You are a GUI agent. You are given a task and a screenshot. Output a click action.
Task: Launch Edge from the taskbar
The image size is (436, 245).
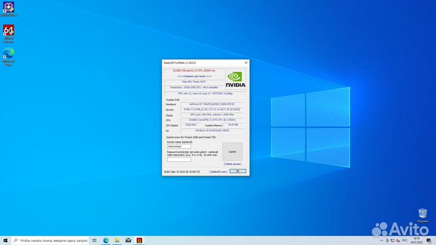tap(106, 241)
